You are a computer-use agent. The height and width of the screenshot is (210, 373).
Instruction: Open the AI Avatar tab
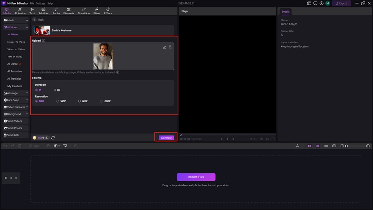click(20, 11)
